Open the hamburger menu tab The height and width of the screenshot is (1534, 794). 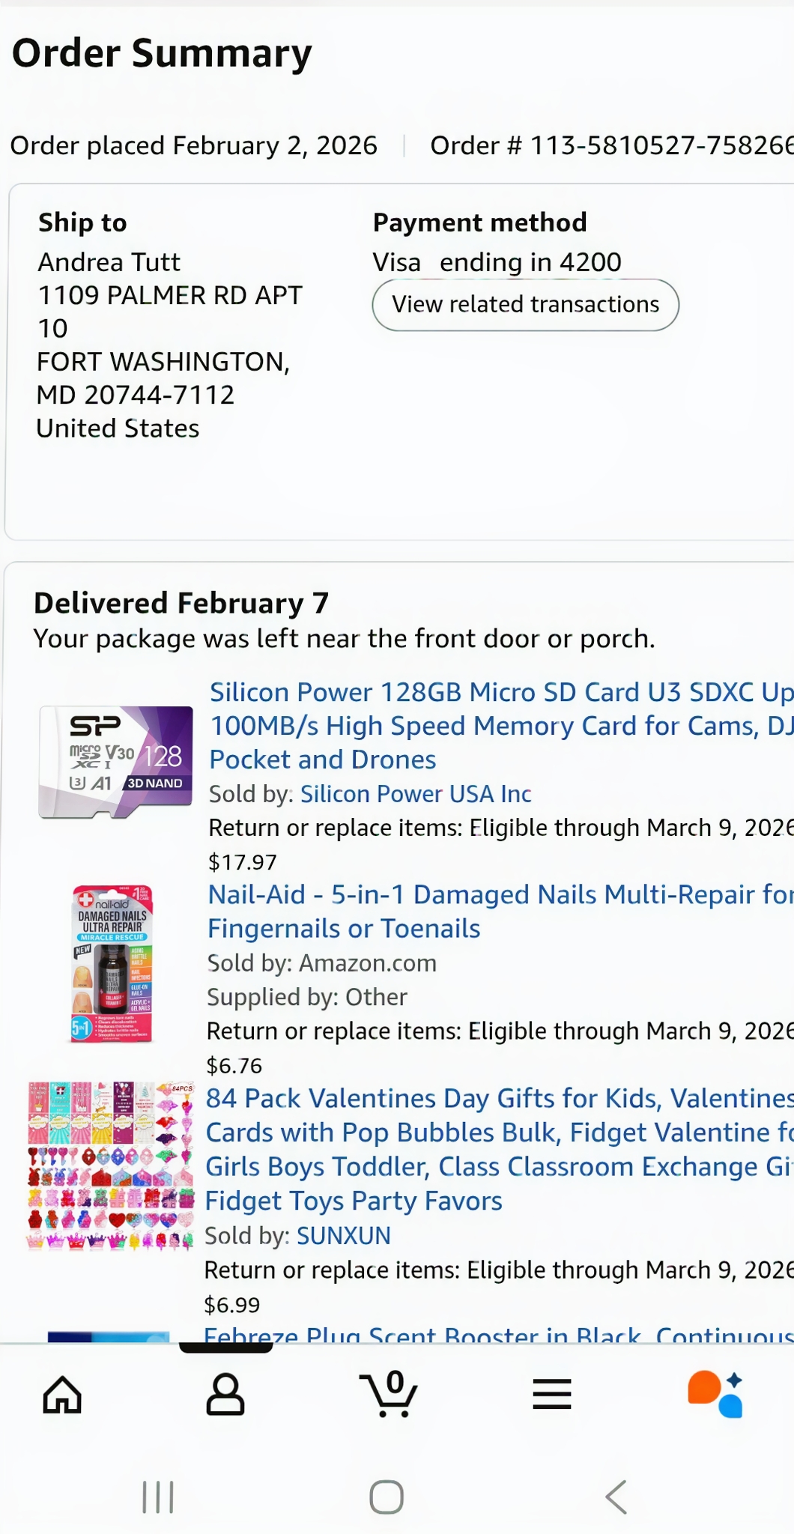[552, 1395]
